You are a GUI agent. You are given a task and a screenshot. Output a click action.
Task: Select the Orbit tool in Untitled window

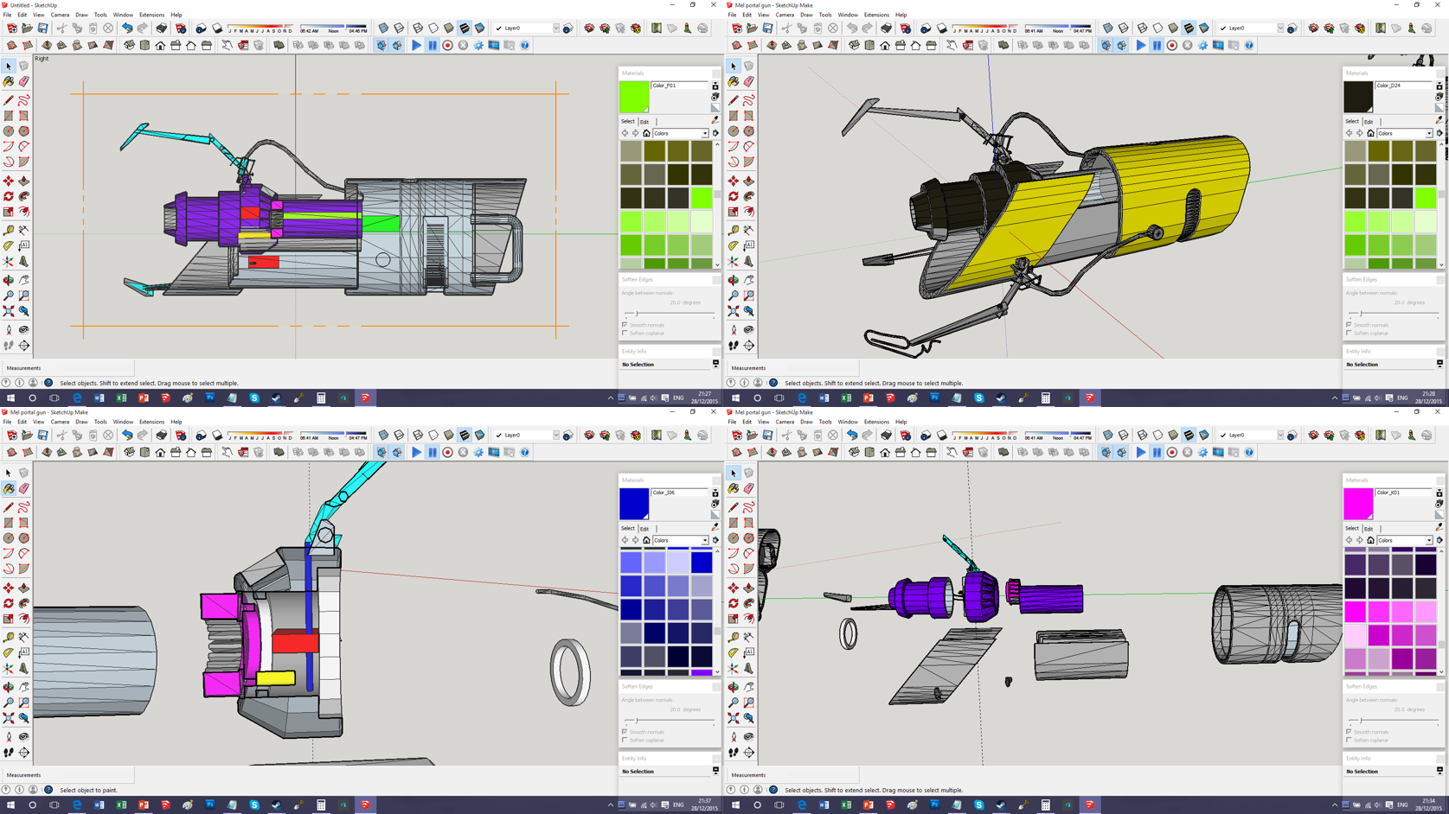click(9, 280)
